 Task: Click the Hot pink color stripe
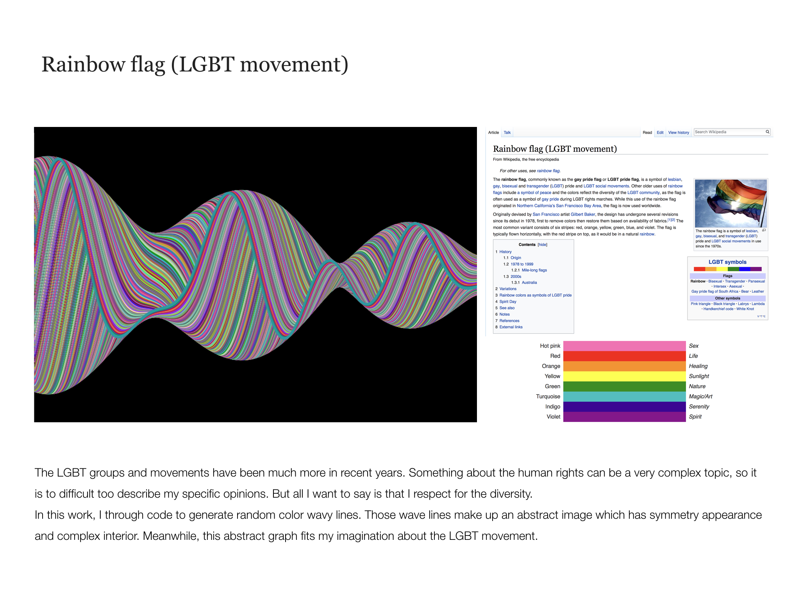coord(624,346)
